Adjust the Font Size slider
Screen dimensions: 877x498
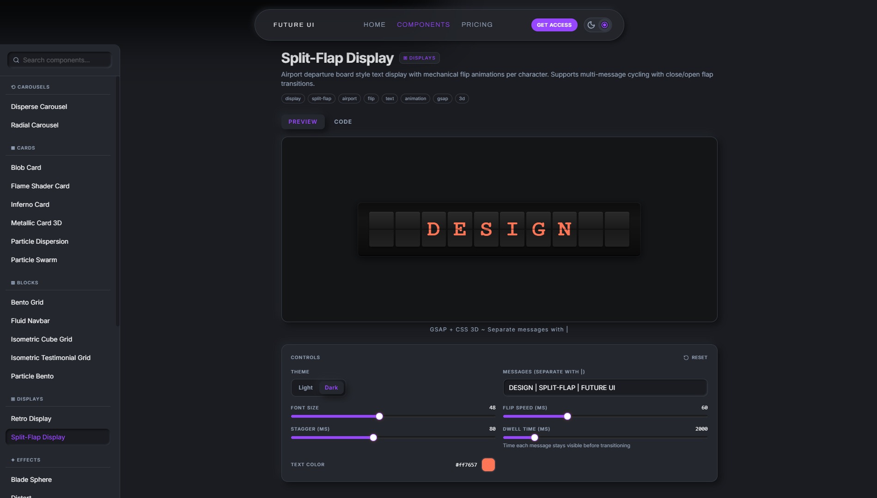379,416
